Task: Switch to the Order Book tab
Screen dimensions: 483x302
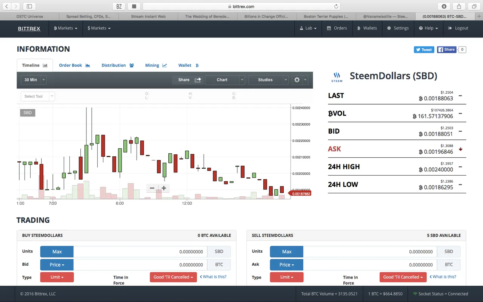Action: pyautogui.click(x=74, y=65)
